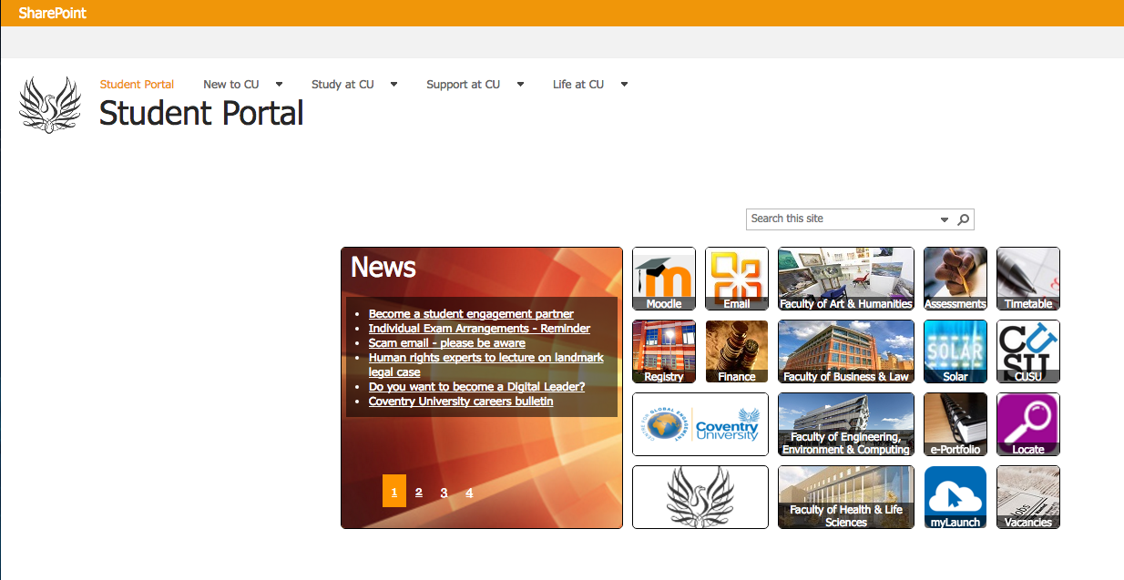Go to news page 3
The width and height of the screenshot is (1124, 580).
[444, 493]
